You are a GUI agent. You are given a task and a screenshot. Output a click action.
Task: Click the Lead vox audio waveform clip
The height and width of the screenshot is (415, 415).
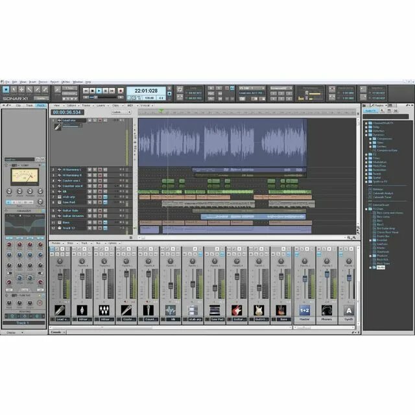tap(222, 143)
